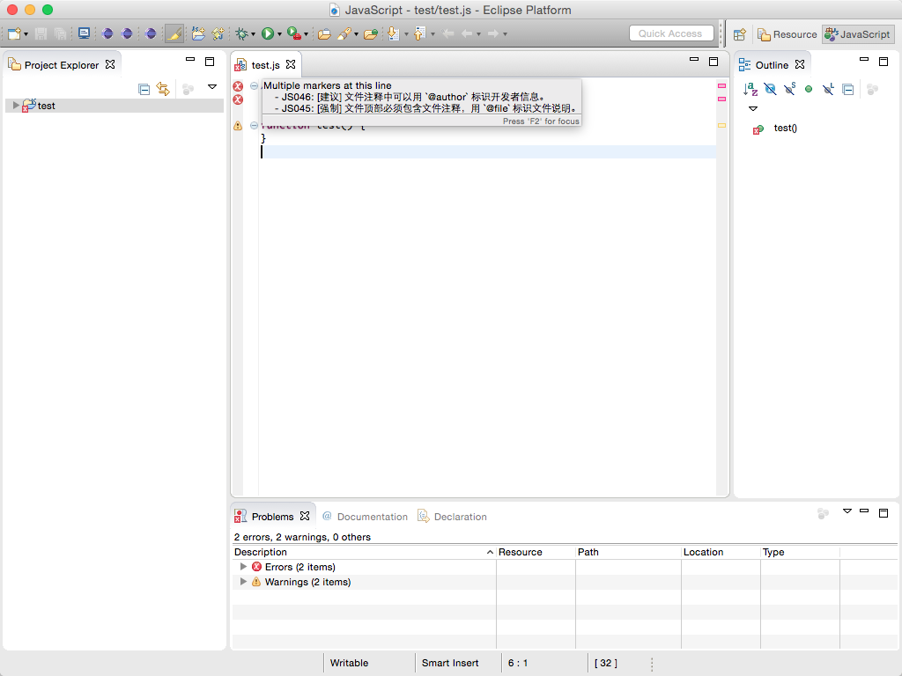902x676 pixels.
Task: Sort by the Resource column header
Action: (x=536, y=552)
